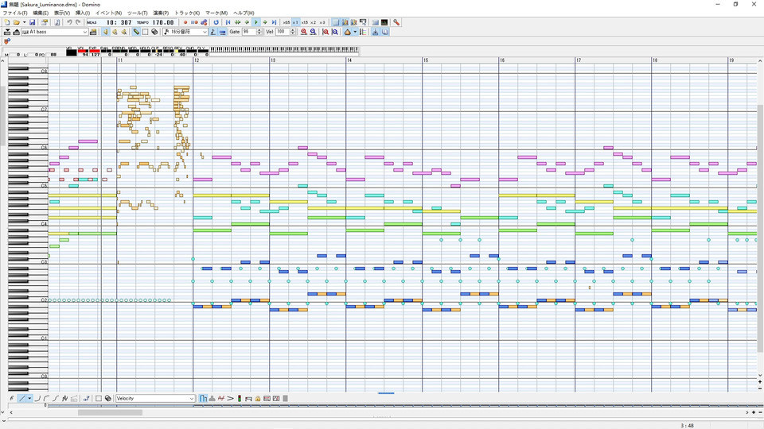This screenshot has height=429, width=764.
Task: Zoom out horizontally with blue magnifier icon
Action: click(x=313, y=32)
